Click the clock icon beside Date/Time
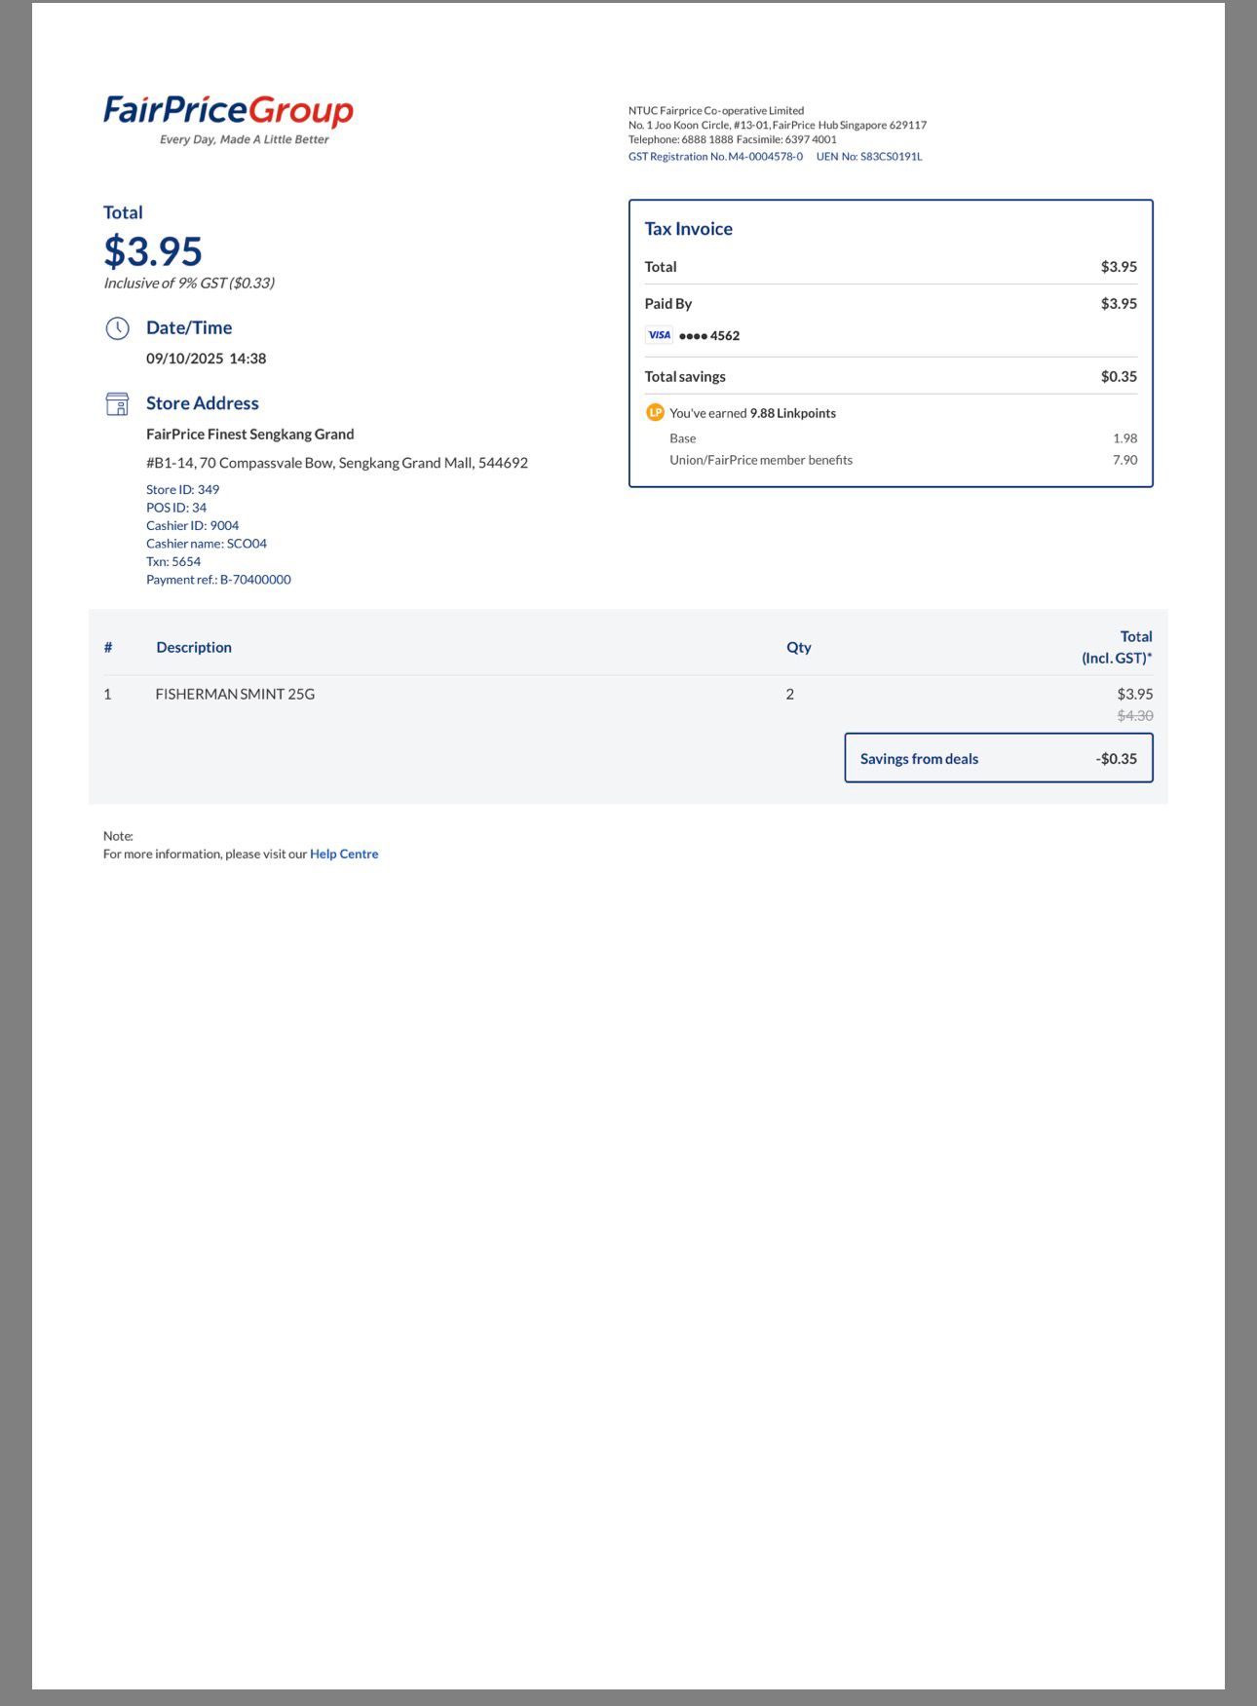 117,328
